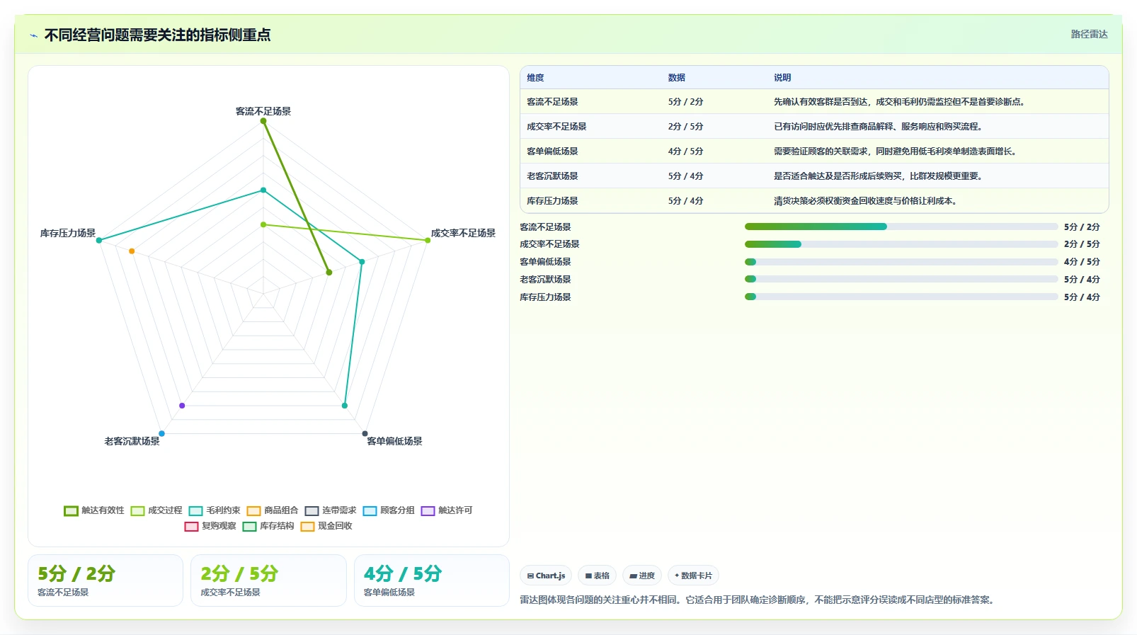Select the 成交率不足场景 table row name cell
The width and height of the screenshot is (1137, 635).
pyautogui.click(x=556, y=127)
